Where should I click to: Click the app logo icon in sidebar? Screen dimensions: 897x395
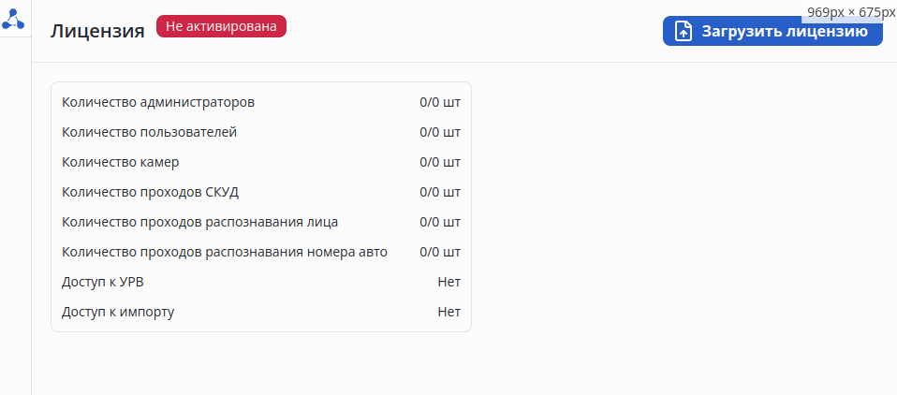pos(14,18)
